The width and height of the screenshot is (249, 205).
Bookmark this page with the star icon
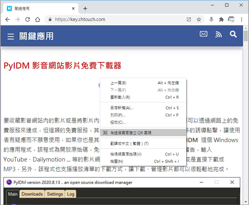coord(199,20)
